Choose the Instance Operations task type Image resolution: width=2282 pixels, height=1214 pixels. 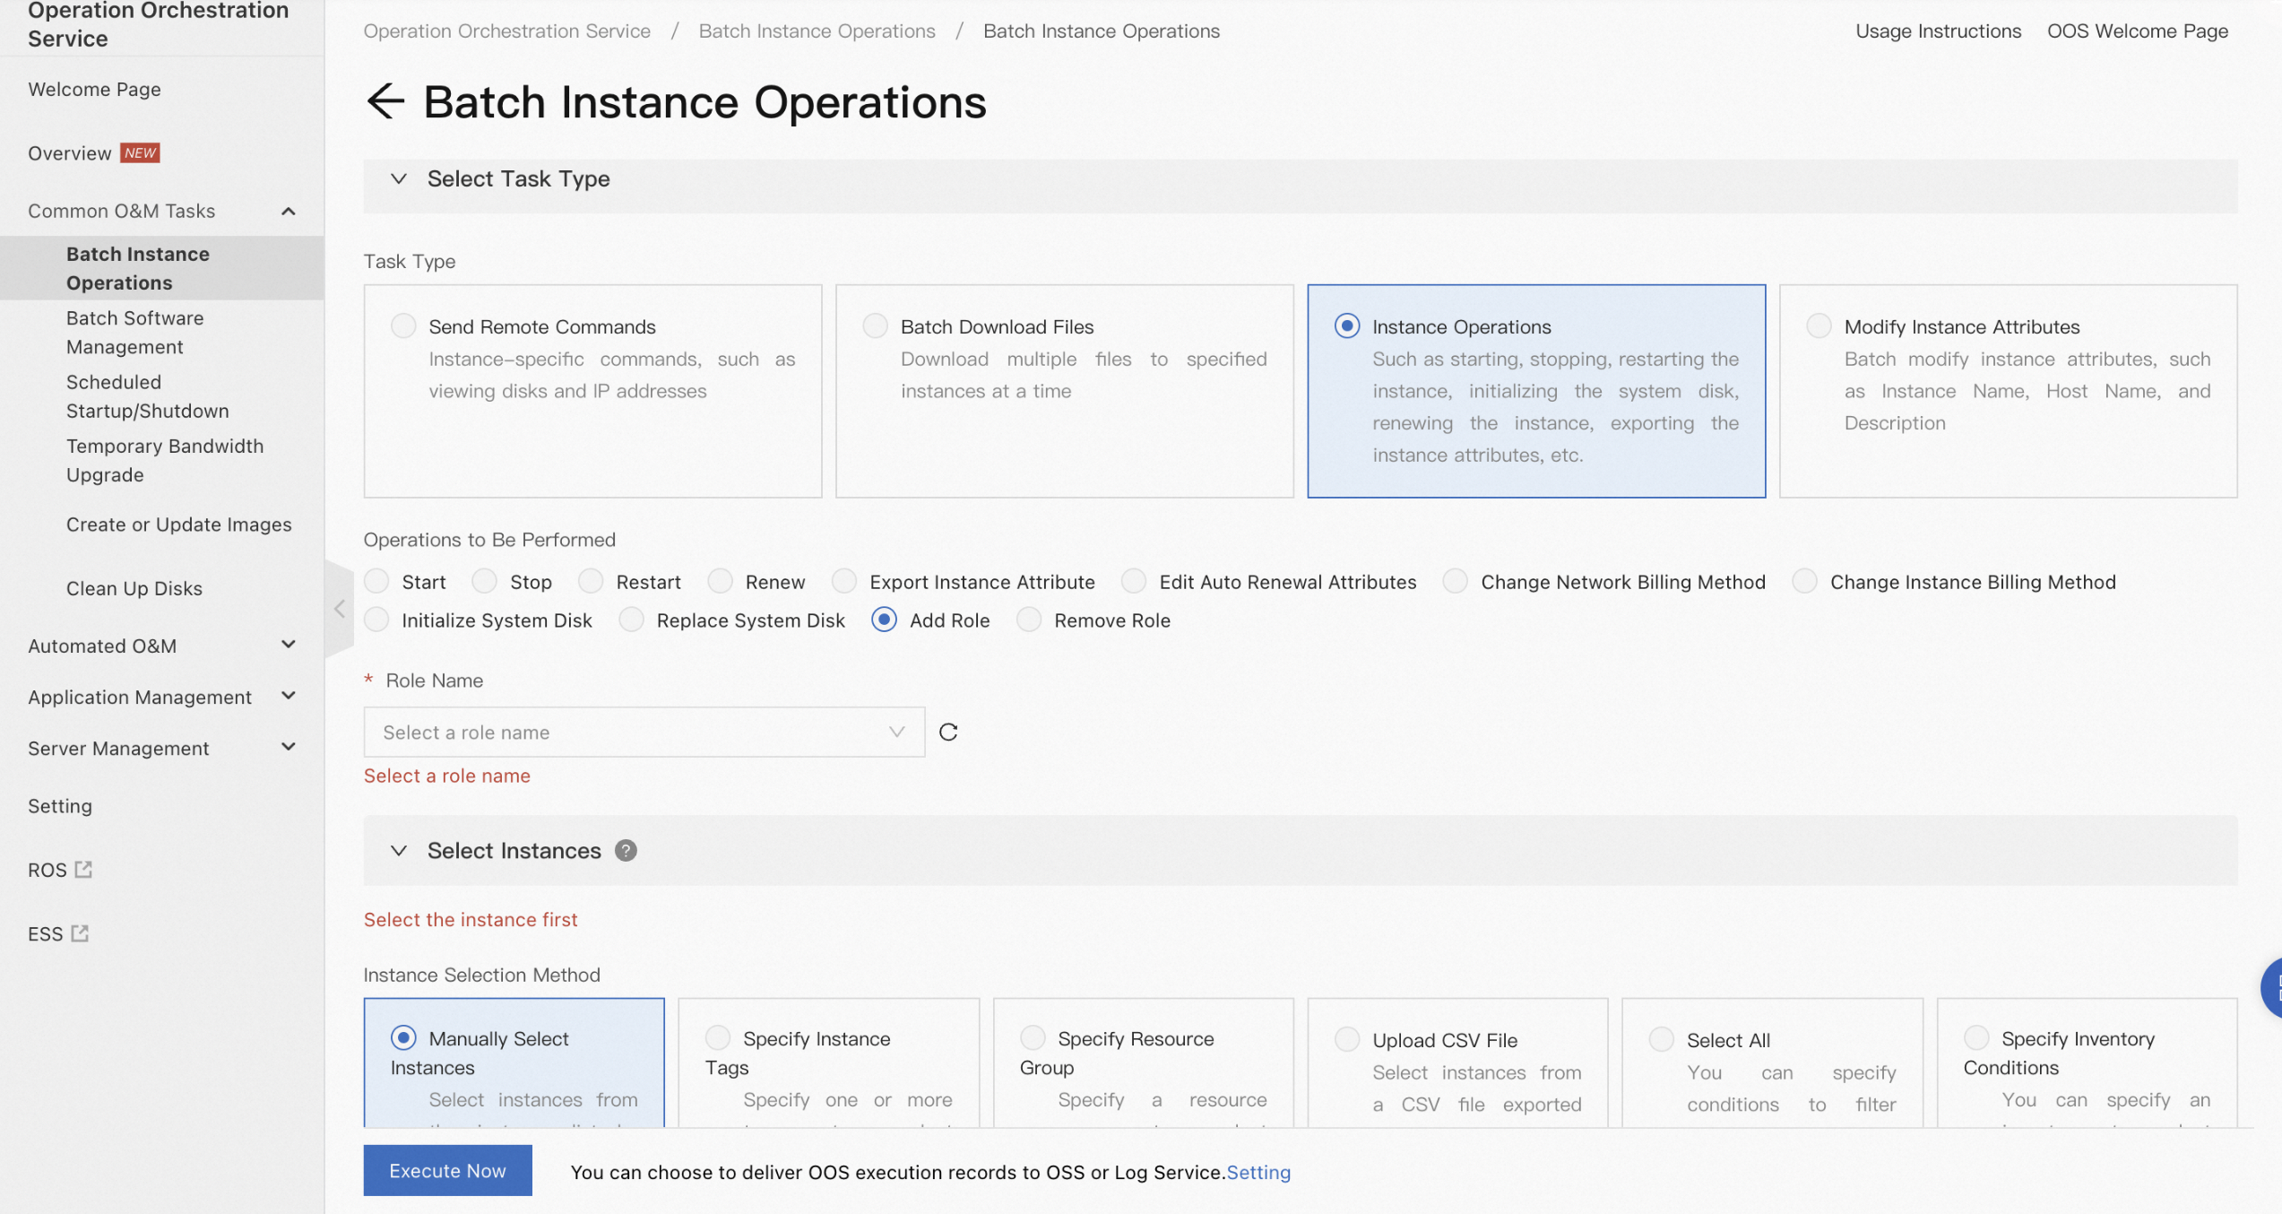(x=1346, y=325)
